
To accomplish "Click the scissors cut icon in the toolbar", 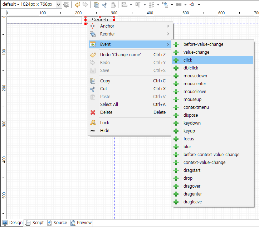I will coord(105,5).
